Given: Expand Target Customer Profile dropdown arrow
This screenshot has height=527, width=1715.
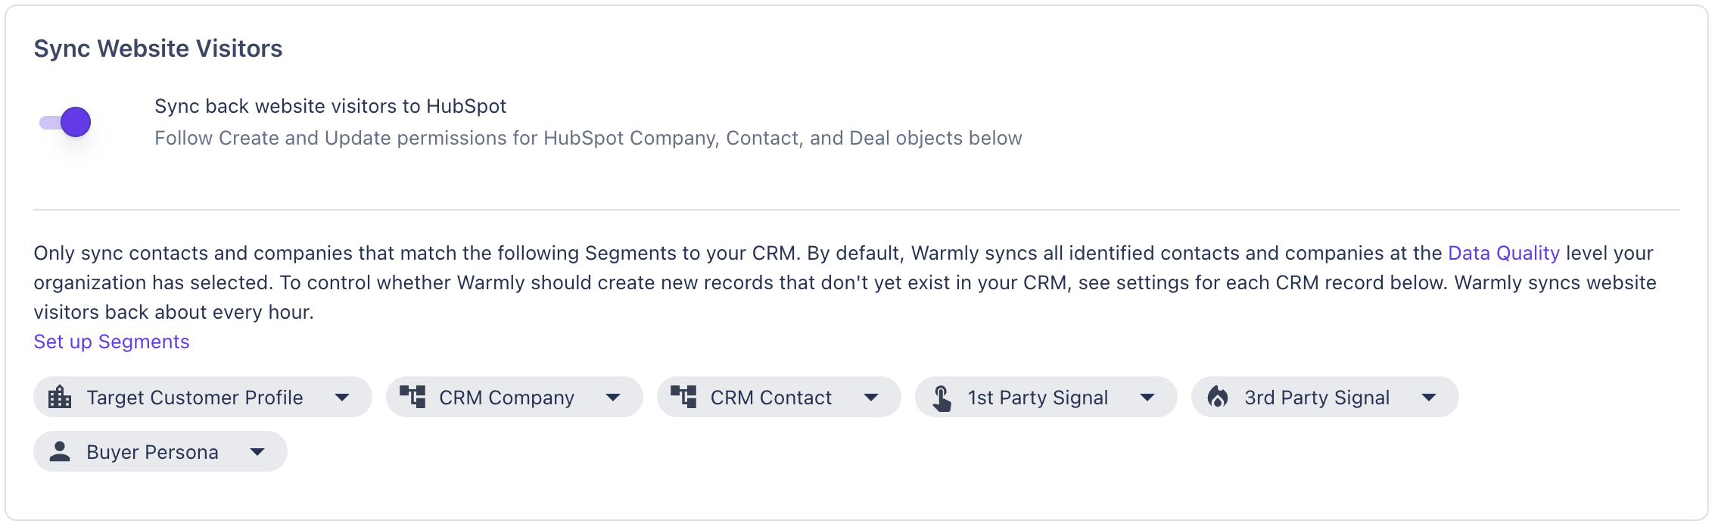Looking at the screenshot, I should [x=342, y=398].
